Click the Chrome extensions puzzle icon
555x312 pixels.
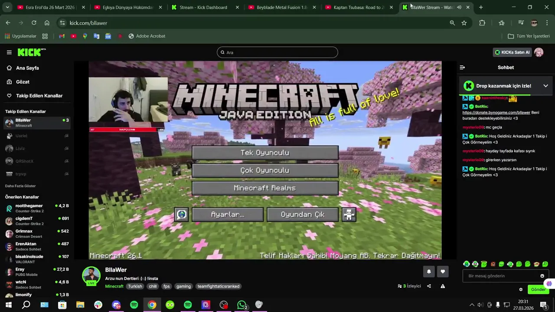(482, 23)
